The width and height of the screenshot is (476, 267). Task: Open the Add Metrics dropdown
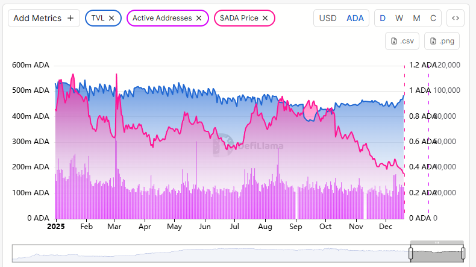37,18
